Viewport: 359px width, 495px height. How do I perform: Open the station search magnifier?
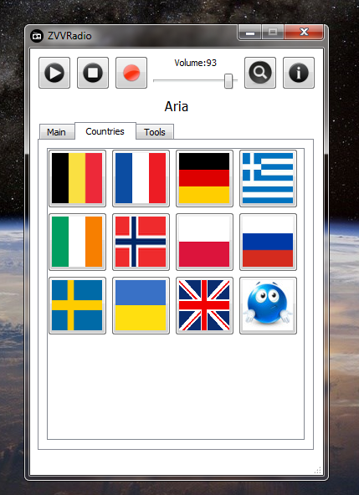(x=260, y=73)
